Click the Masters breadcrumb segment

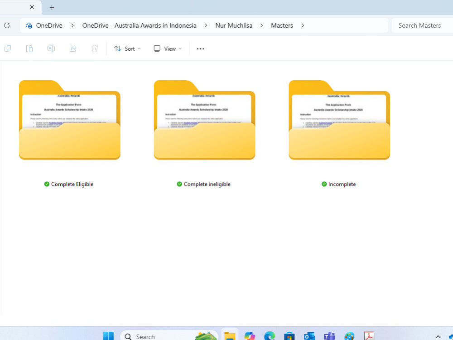[x=282, y=25]
